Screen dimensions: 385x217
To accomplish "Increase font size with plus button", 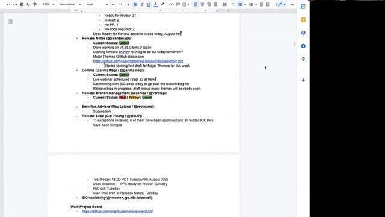I will pyautogui.click(x=128, y=4).
